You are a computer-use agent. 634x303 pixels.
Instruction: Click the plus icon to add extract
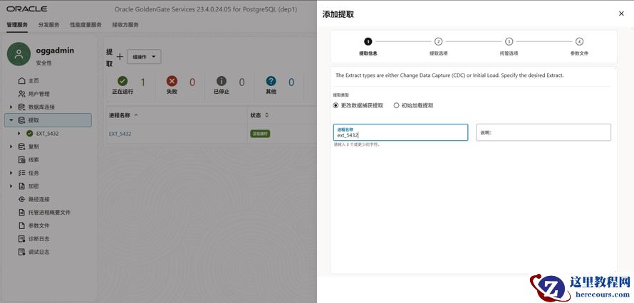[x=120, y=57]
